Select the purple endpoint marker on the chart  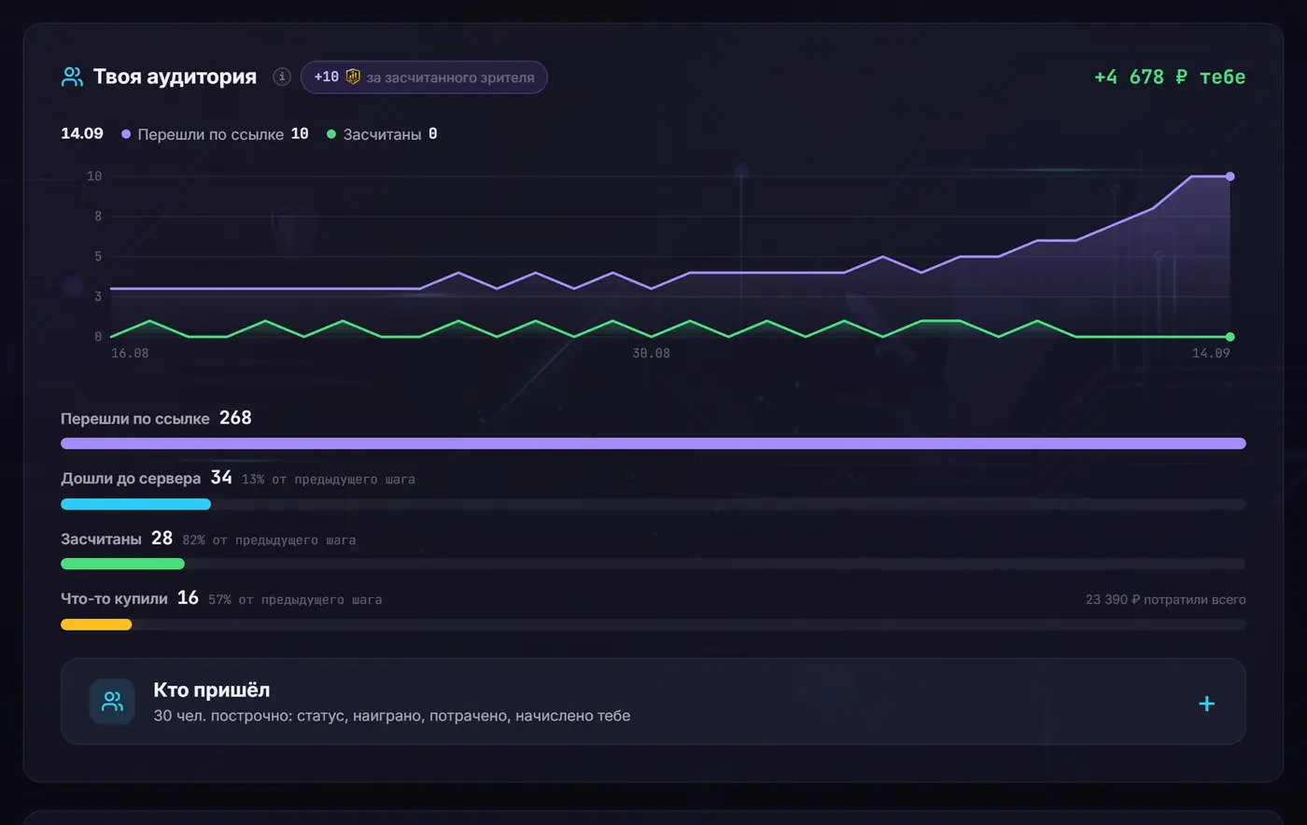[x=1230, y=176]
